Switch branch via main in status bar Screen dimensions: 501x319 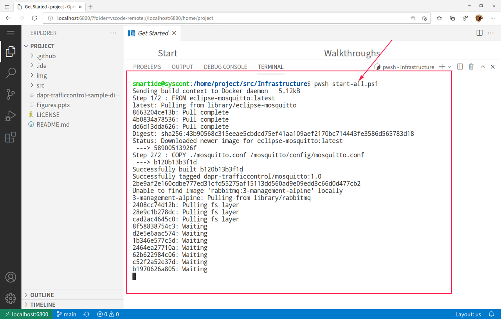point(67,314)
